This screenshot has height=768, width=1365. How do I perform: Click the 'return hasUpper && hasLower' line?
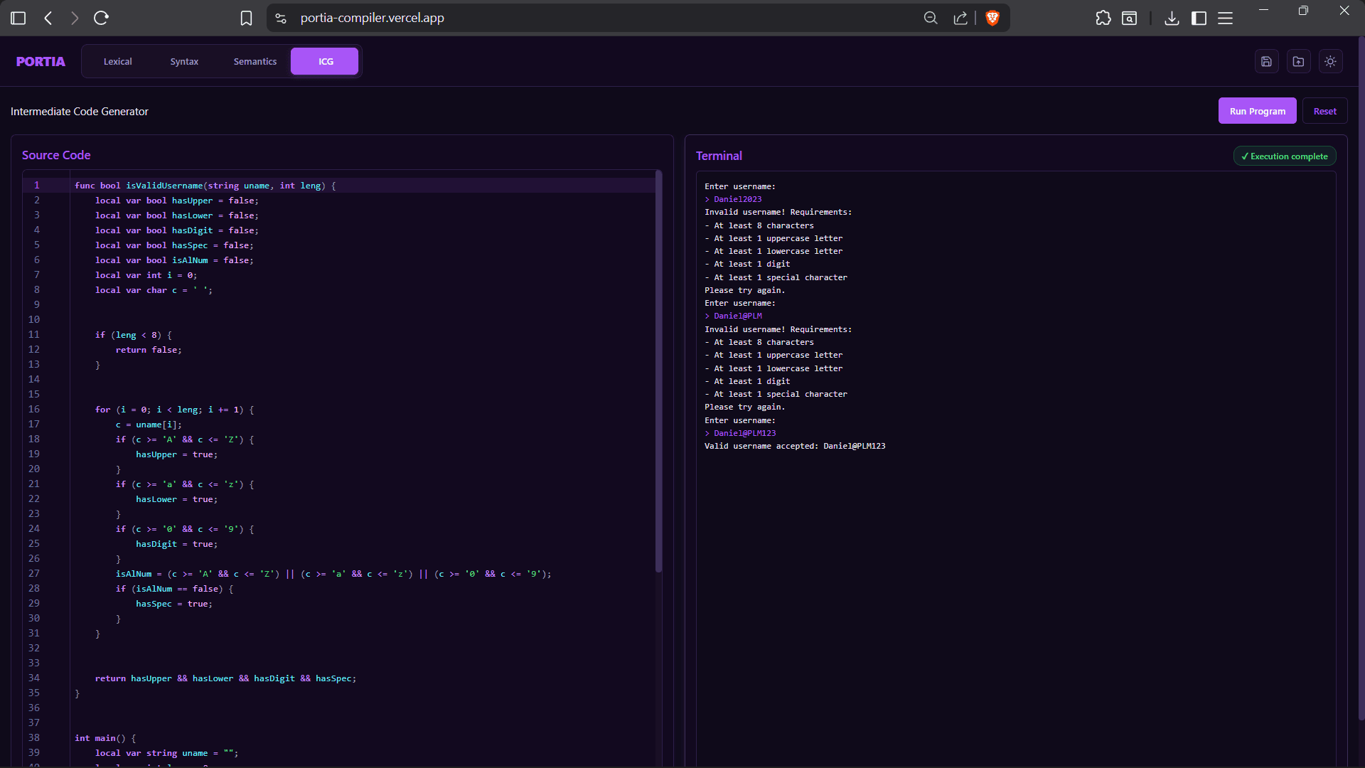point(225,678)
